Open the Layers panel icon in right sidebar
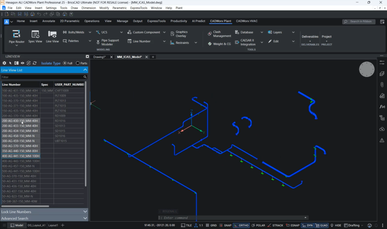This screenshot has height=229, width=387. [382, 74]
